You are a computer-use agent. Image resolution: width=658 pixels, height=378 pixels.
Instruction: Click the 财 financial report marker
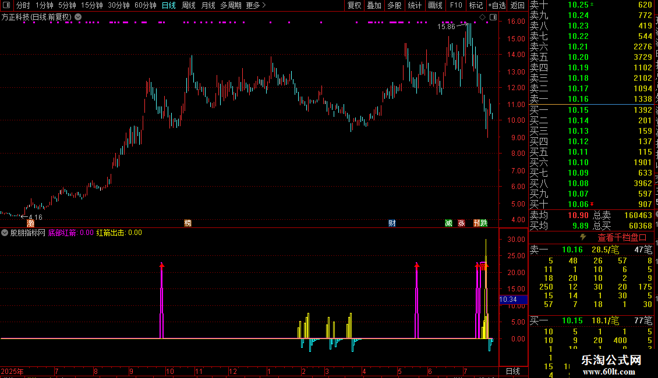(392, 223)
